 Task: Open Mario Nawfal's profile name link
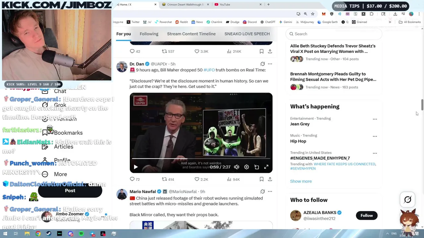click(x=142, y=191)
